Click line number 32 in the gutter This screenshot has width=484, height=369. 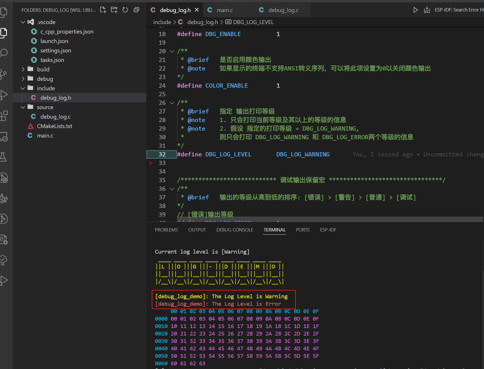(162, 154)
